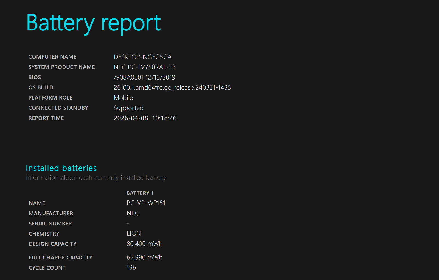Click the 196 cycle count value
This screenshot has height=280, width=439.
click(131, 267)
